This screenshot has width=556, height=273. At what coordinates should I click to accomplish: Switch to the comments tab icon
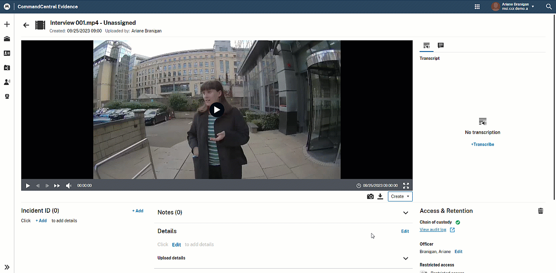tap(440, 45)
